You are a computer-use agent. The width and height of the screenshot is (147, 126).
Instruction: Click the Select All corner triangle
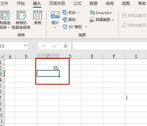tap(2, 56)
